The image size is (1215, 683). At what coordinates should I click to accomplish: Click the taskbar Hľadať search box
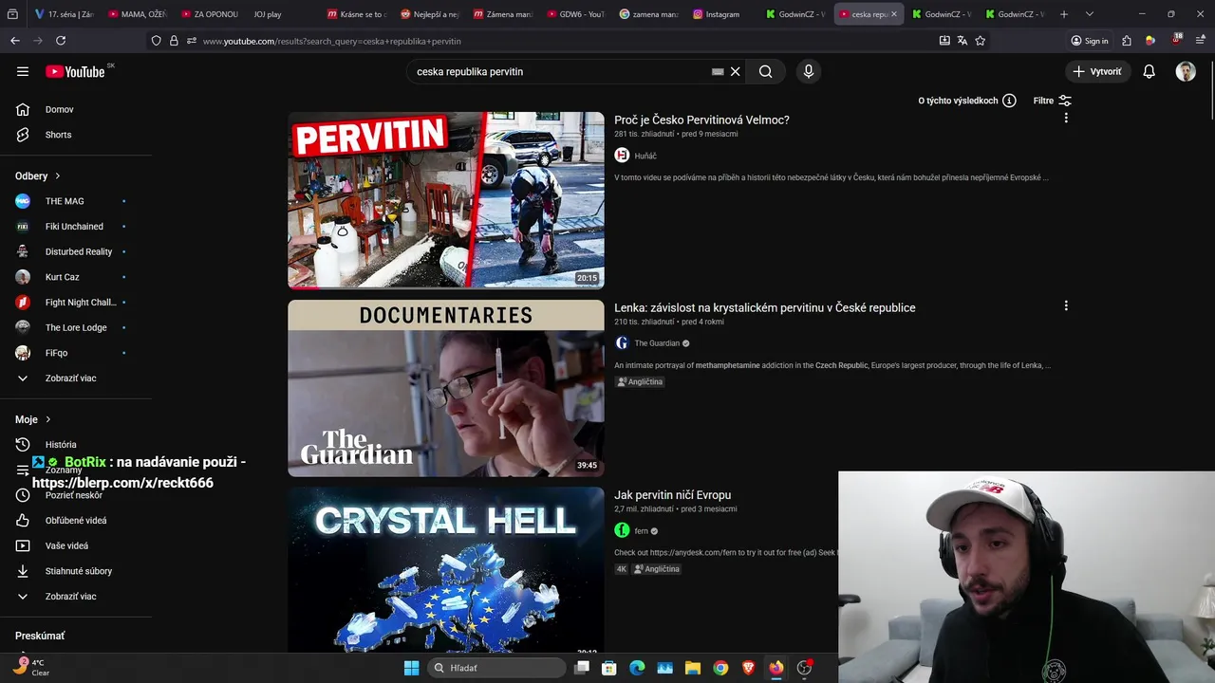(498, 668)
